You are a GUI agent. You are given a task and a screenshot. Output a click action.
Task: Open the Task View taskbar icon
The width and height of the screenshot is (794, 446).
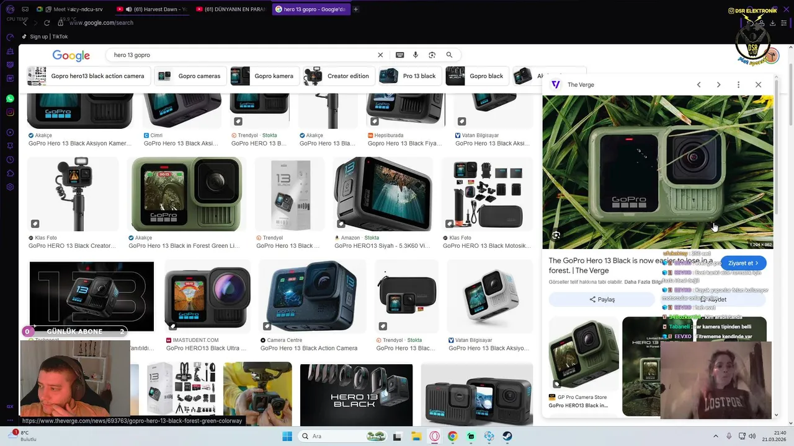pyautogui.click(x=397, y=436)
